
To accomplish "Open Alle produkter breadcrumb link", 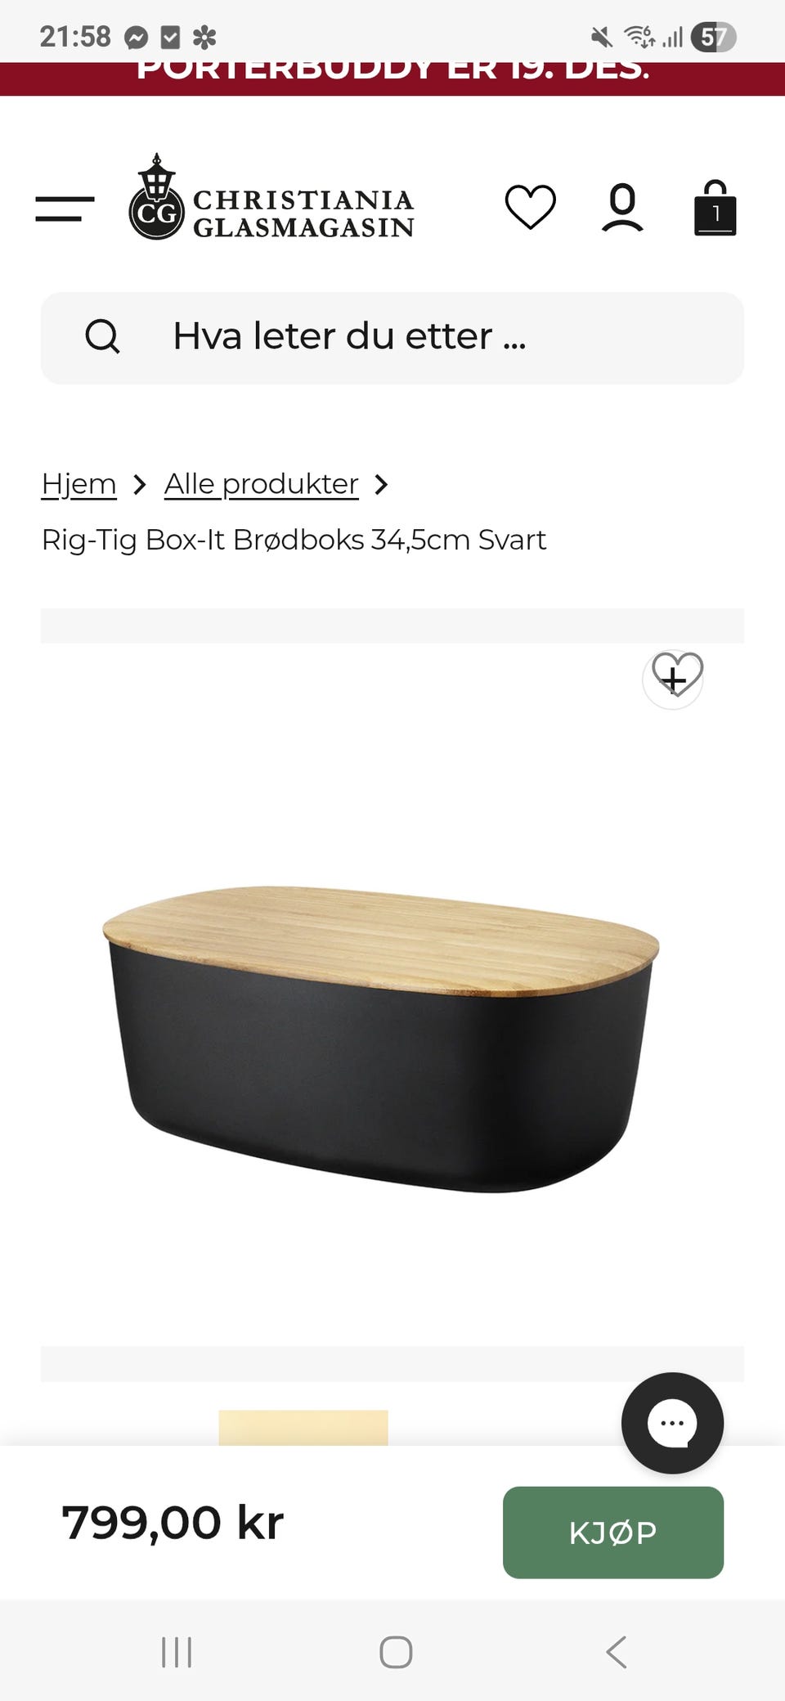I will pyautogui.click(x=262, y=484).
